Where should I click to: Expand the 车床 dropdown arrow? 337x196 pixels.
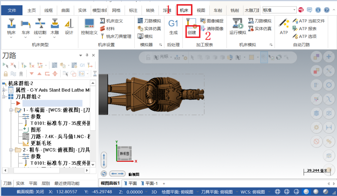26,37
